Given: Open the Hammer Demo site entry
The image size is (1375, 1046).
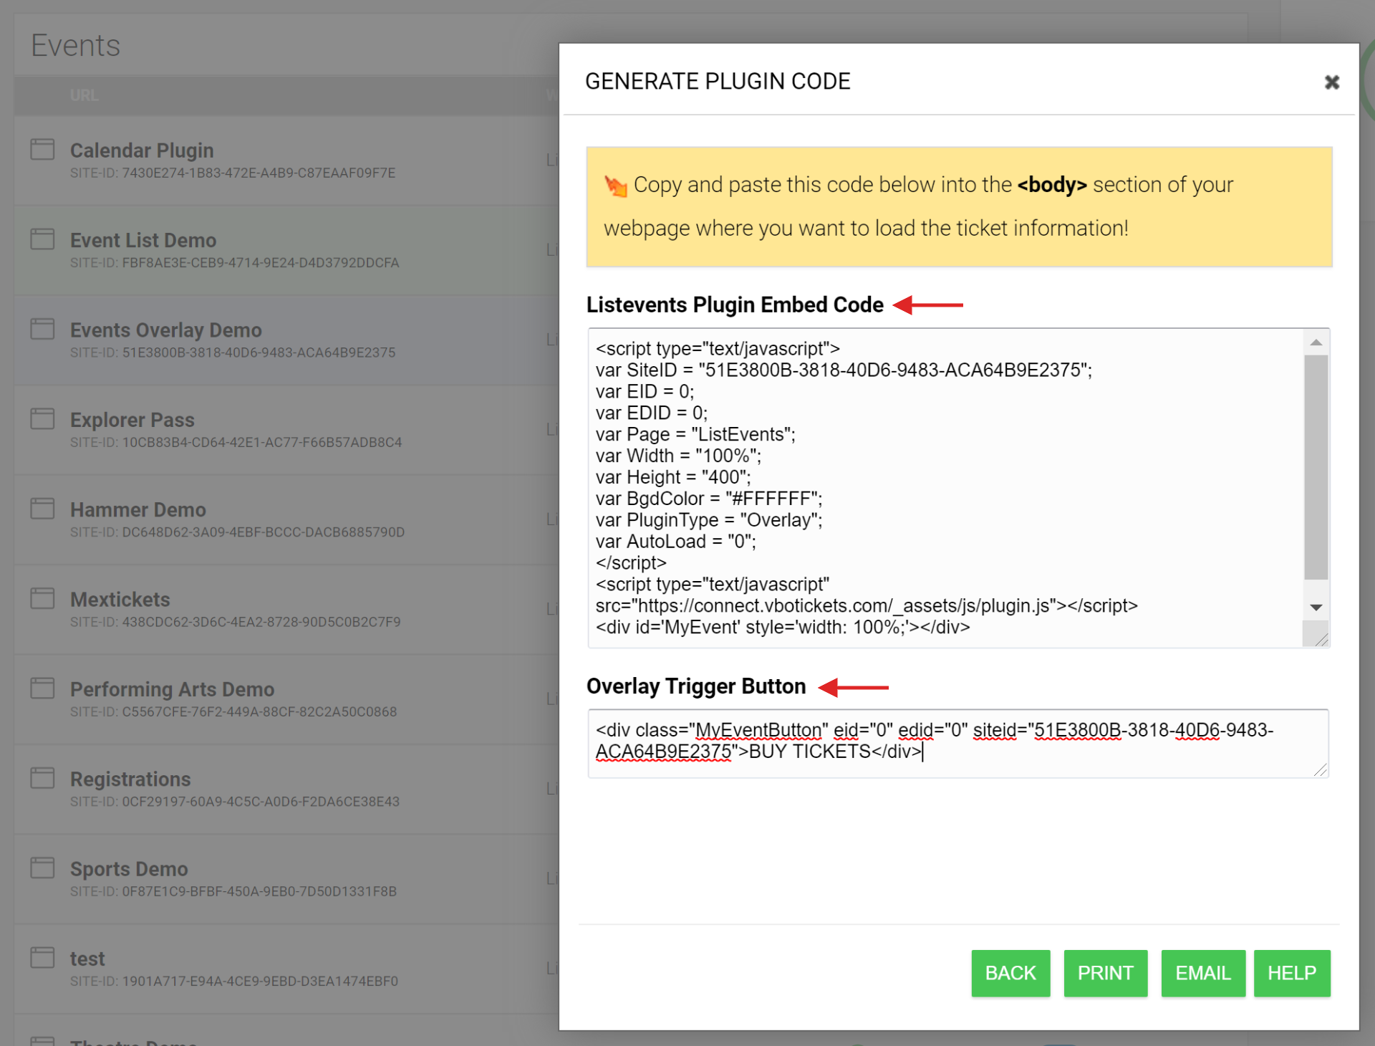Looking at the screenshot, I should (x=138, y=509).
